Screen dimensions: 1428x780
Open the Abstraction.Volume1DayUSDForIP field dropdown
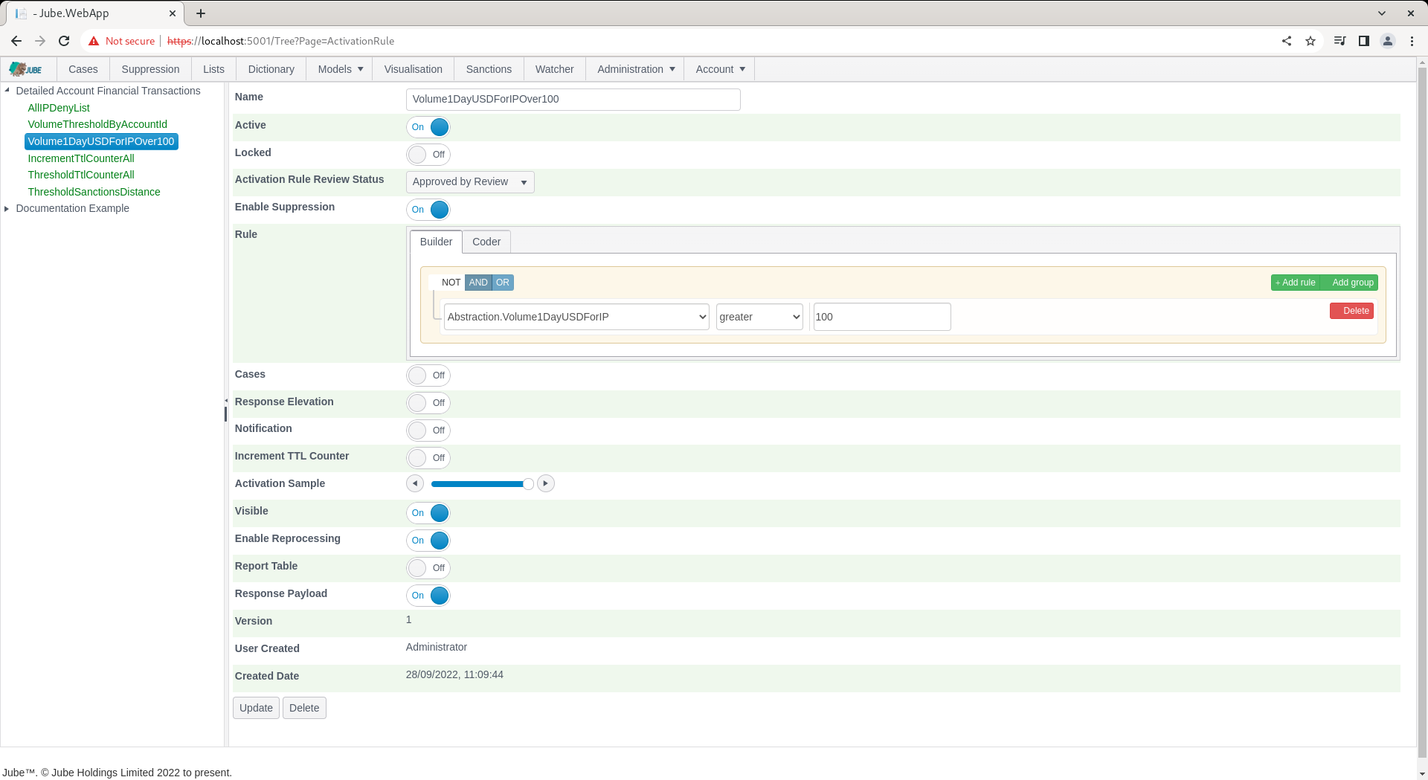(x=576, y=317)
